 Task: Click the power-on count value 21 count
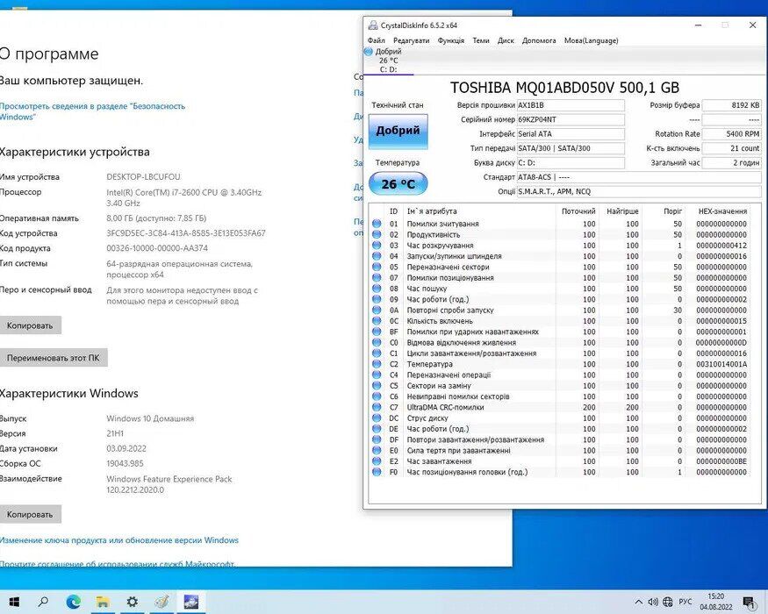coord(731,148)
